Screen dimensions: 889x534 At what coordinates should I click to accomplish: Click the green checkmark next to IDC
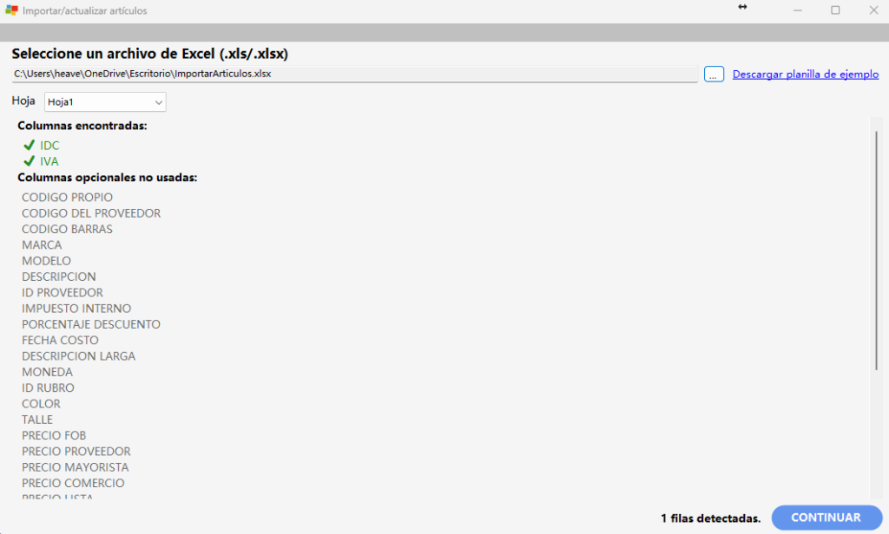[x=30, y=146]
